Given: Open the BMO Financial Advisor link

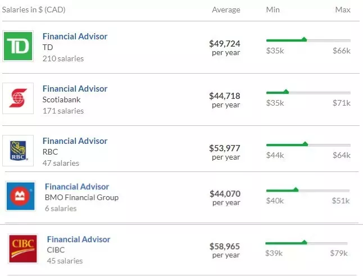Looking at the screenshot, I should (77, 187).
